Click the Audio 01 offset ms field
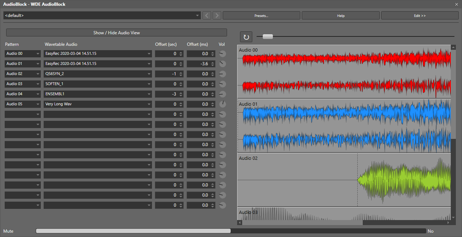Screen dimensions: 462x237 click(198, 64)
